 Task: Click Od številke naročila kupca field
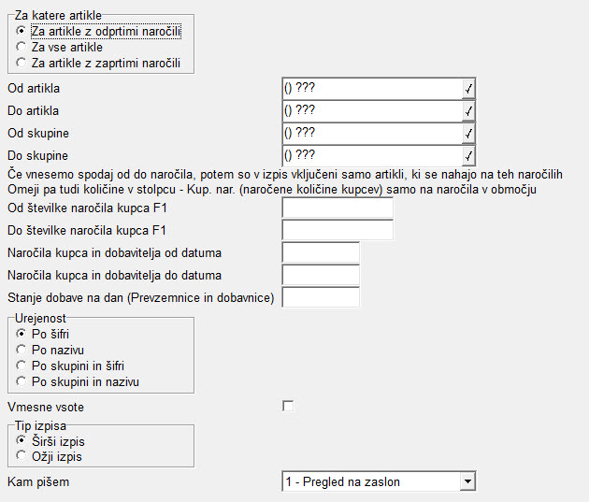click(338, 208)
